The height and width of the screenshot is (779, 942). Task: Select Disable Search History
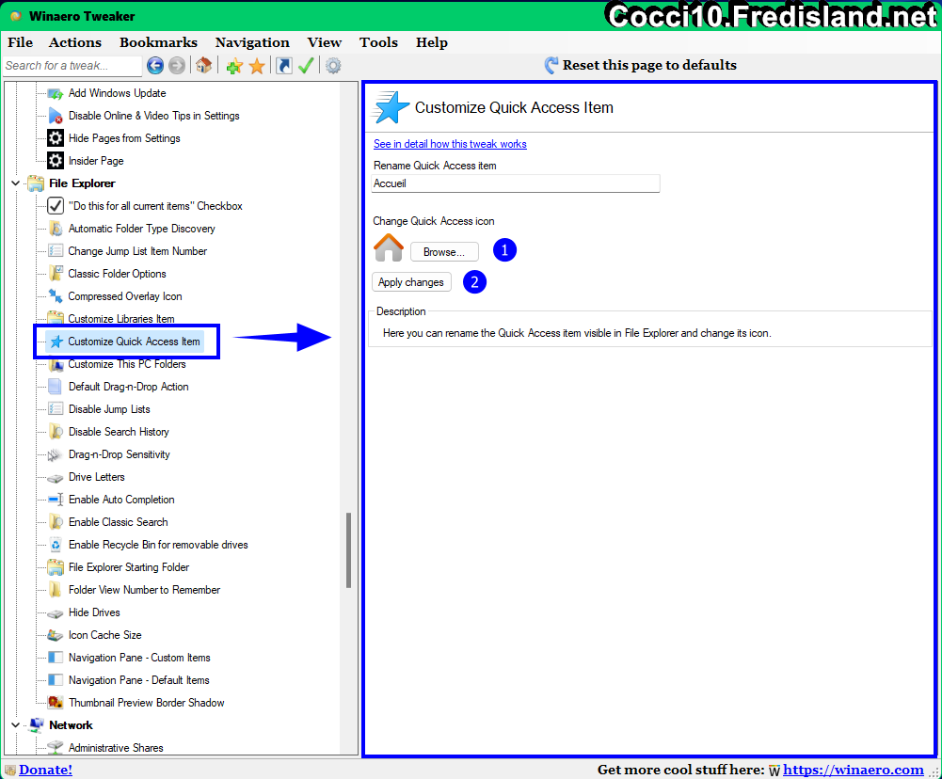coord(119,432)
